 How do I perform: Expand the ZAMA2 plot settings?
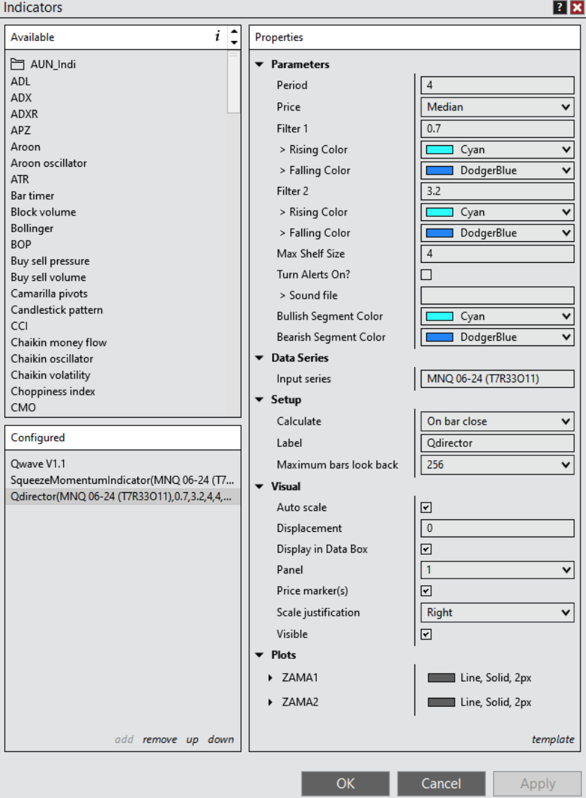pos(271,702)
